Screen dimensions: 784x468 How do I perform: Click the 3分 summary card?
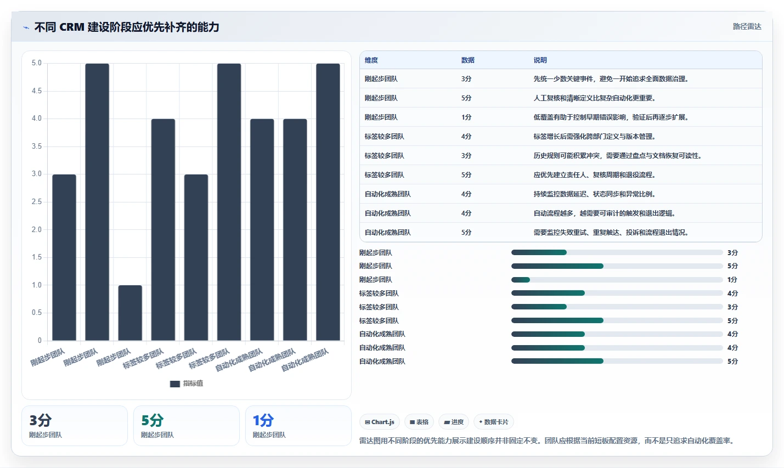(75, 426)
